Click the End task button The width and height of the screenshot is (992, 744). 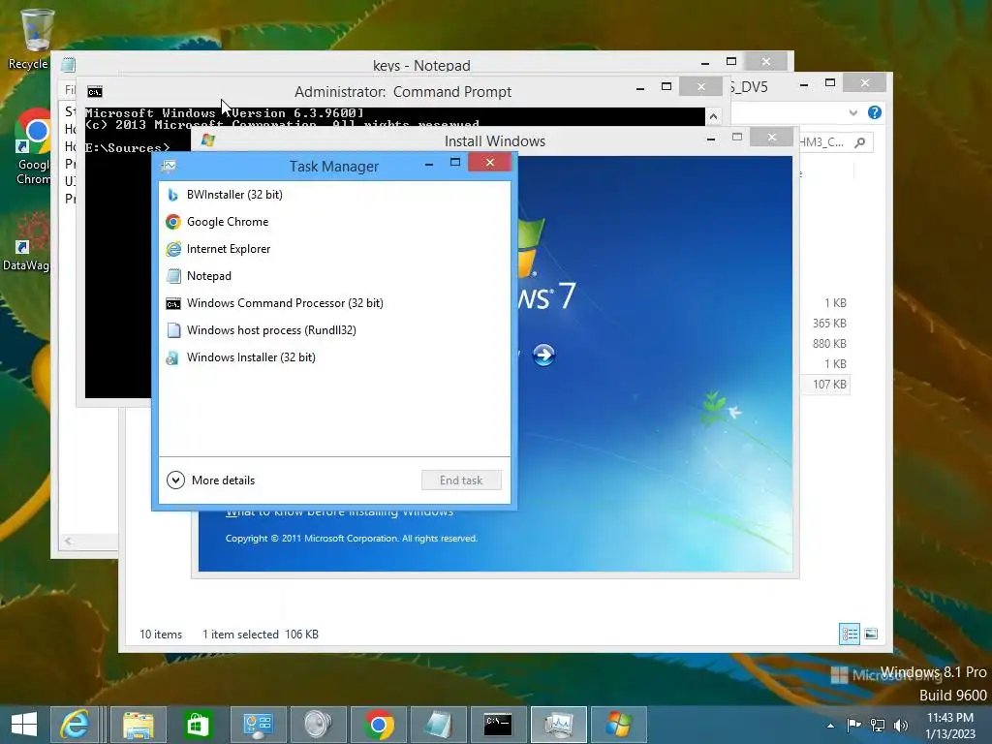tap(461, 480)
